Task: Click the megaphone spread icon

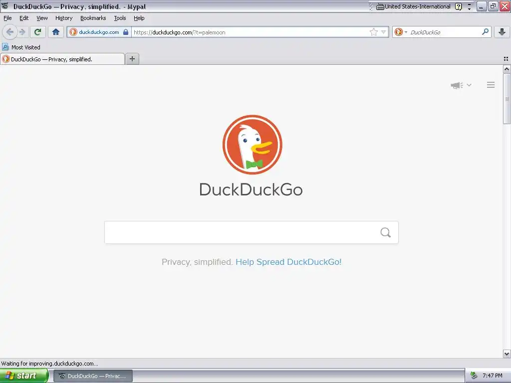Action: tap(457, 85)
